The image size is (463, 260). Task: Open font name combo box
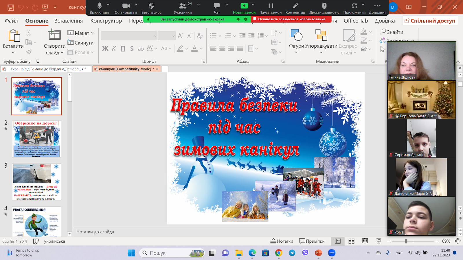(x=129, y=36)
